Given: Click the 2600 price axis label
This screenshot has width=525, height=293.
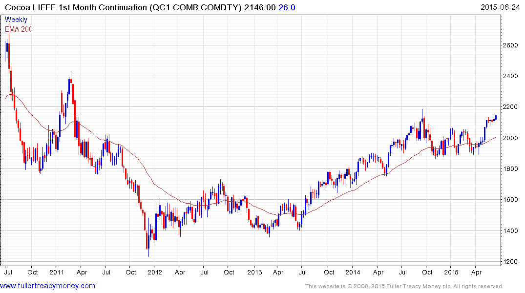Looking at the screenshot, I should [512, 45].
